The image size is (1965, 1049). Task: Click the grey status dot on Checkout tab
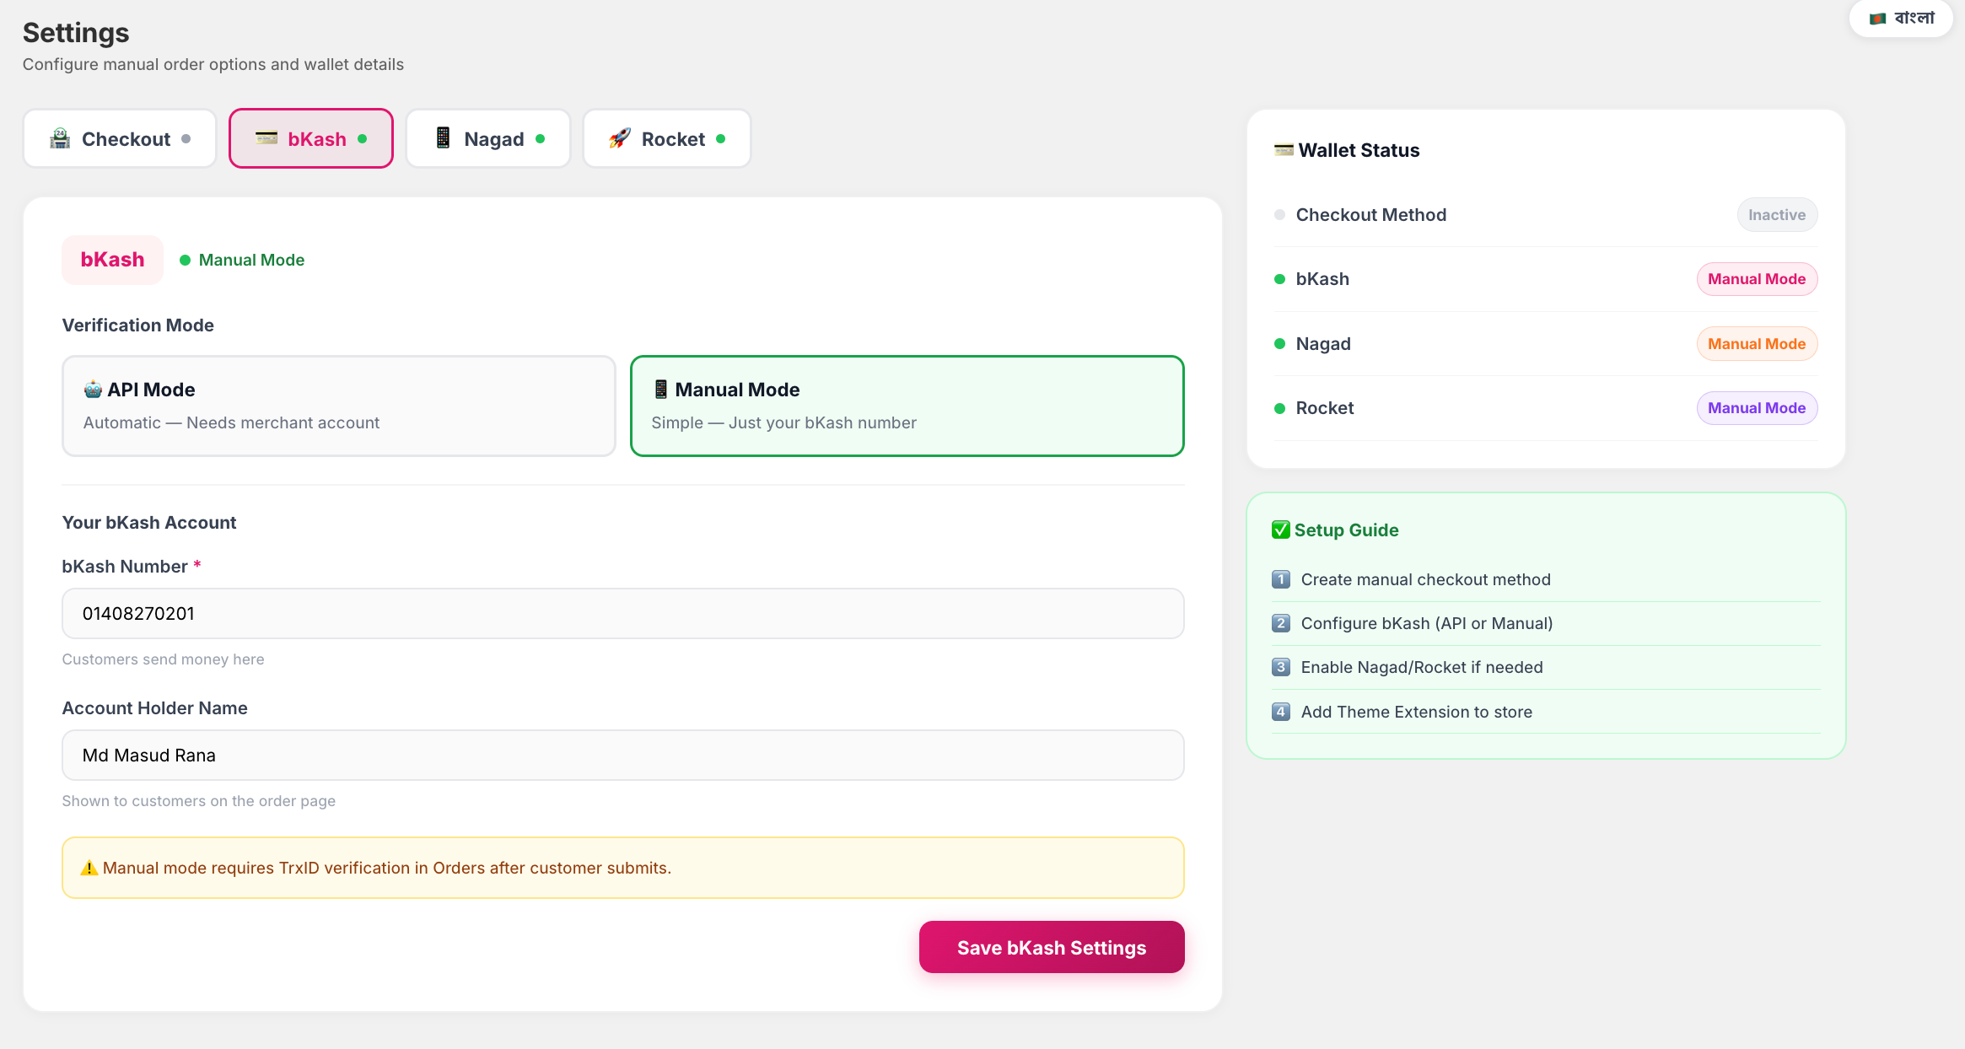[x=186, y=139]
